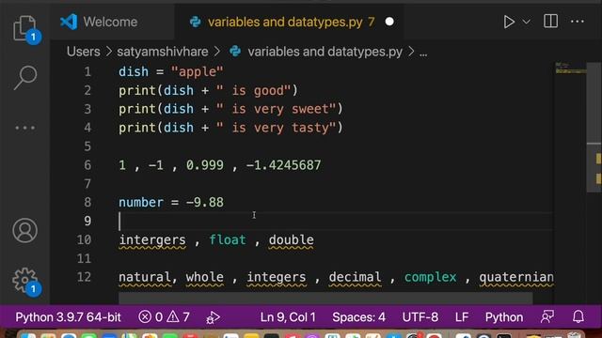
Task: Go to line via Ln 9, Col 1
Action: (288, 317)
